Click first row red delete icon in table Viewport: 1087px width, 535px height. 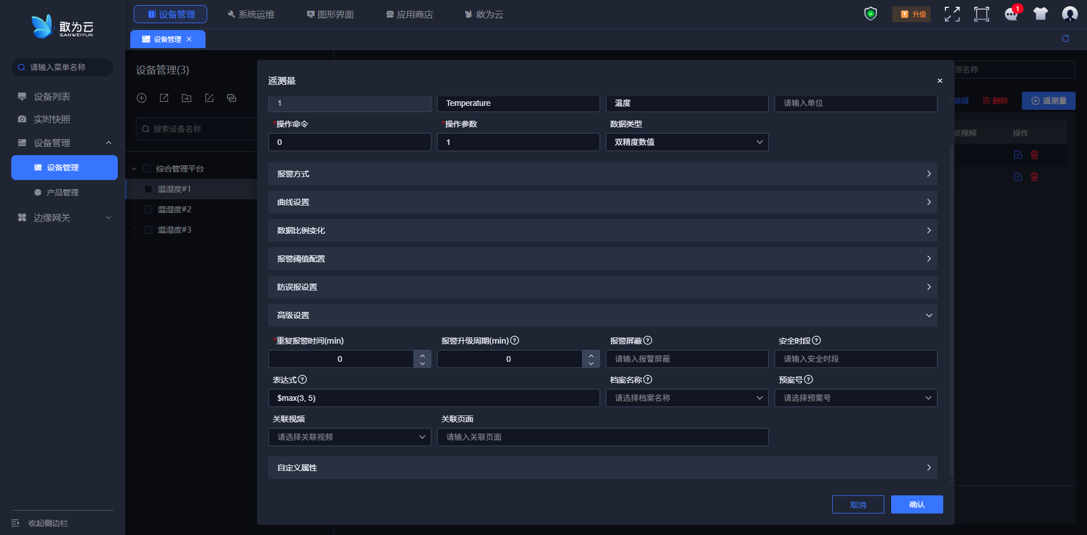(1034, 155)
